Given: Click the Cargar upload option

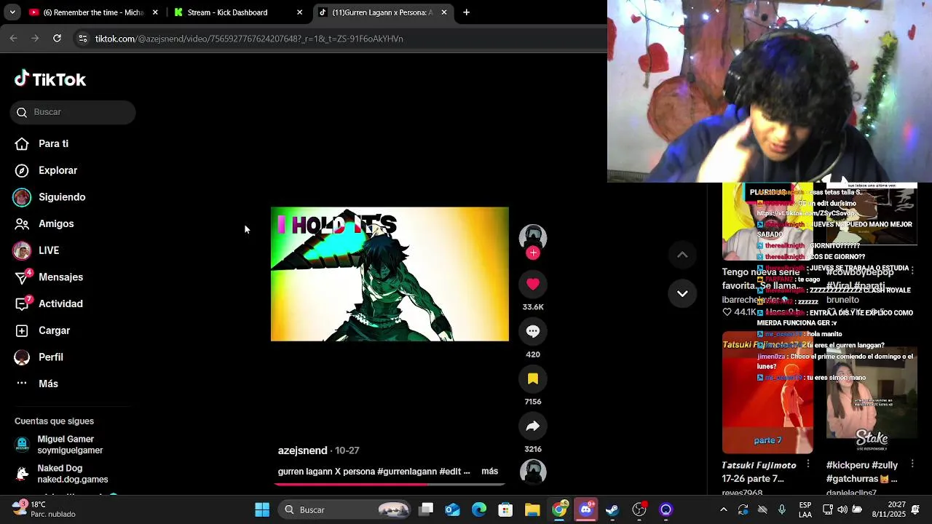Looking at the screenshot, I should coord(42,330).
